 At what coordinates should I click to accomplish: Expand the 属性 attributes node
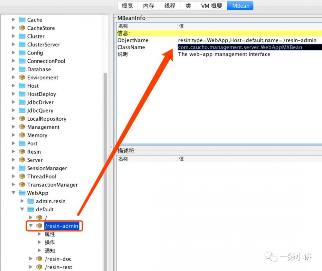39,234
